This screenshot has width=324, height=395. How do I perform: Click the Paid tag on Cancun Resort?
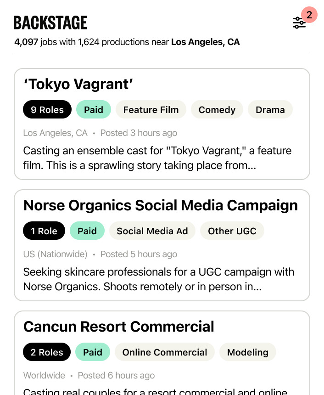point(93,352)
